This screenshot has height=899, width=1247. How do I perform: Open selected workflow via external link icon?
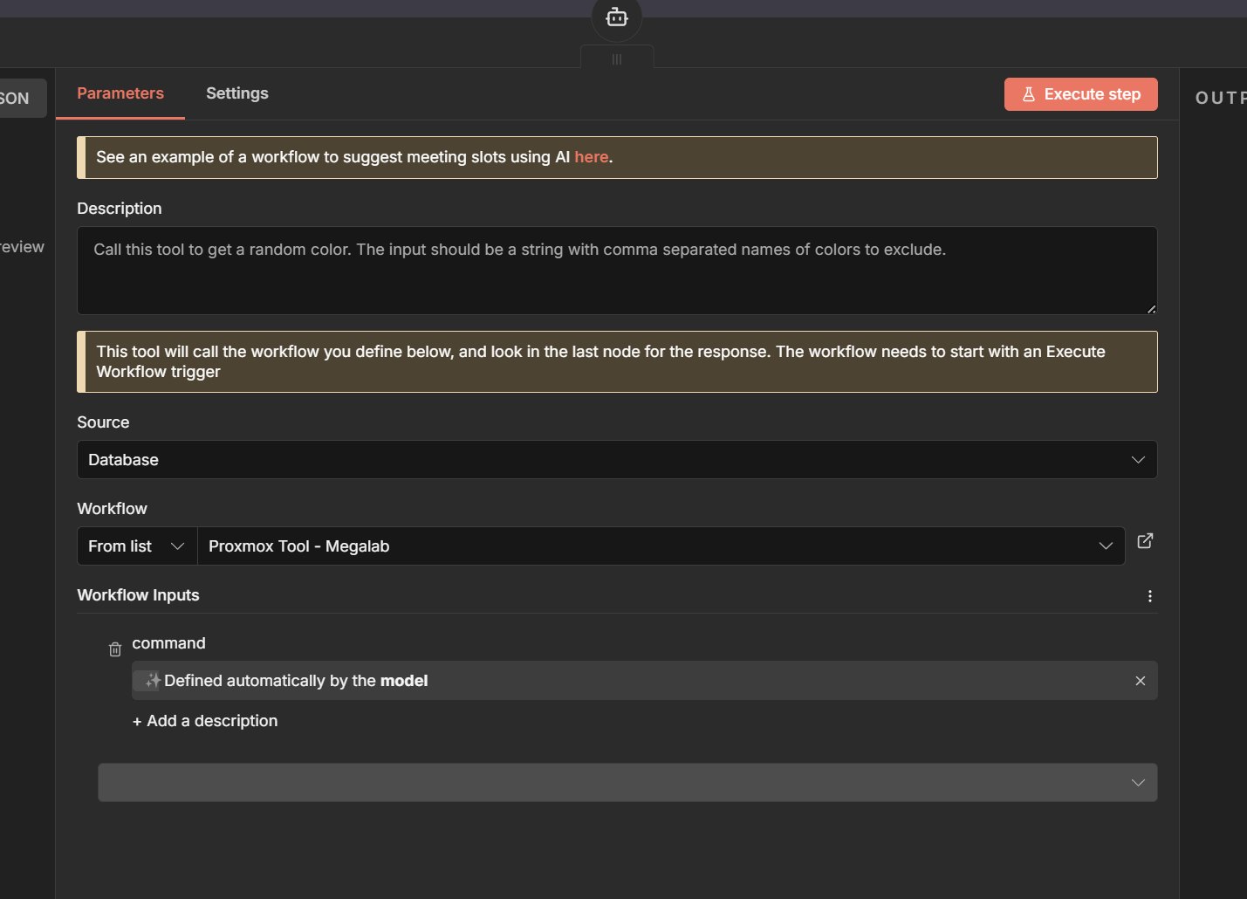click(1145, 541)
